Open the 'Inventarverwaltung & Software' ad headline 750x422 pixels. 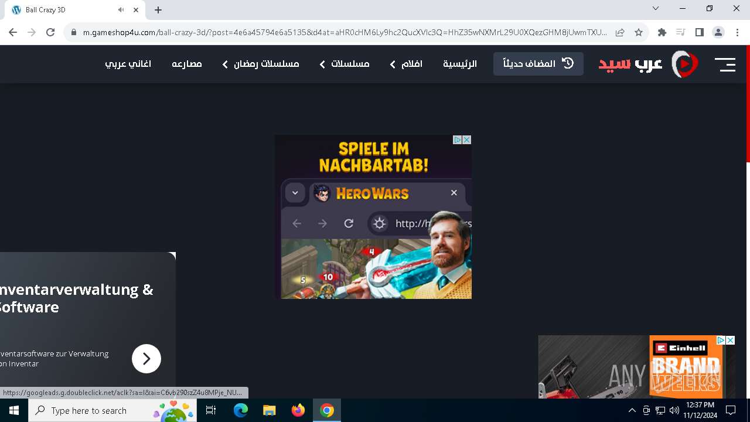[x=76, y=298]
